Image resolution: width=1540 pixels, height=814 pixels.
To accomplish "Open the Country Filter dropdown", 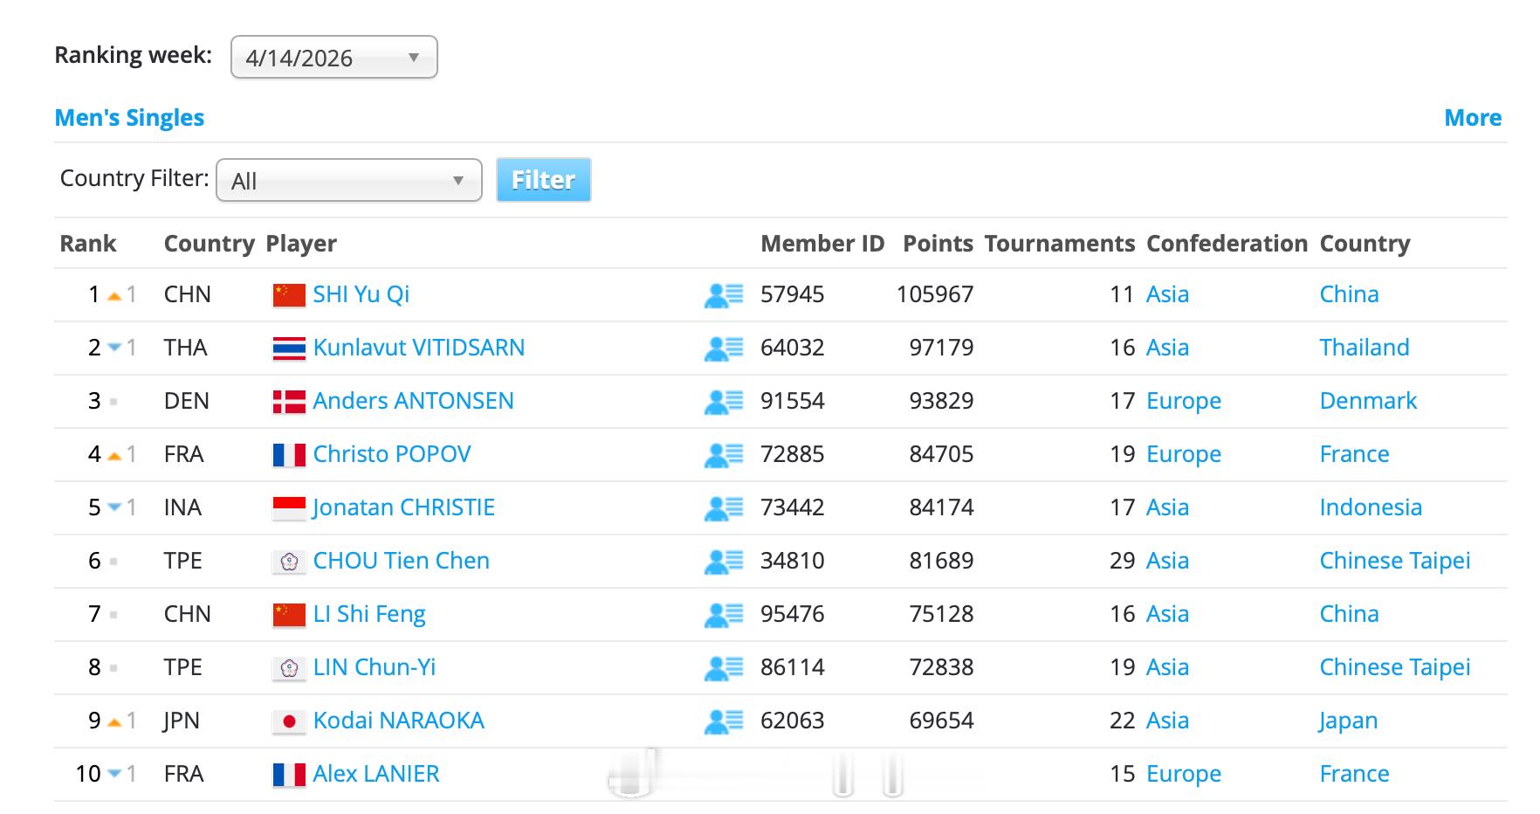I will tap(349, 180).
